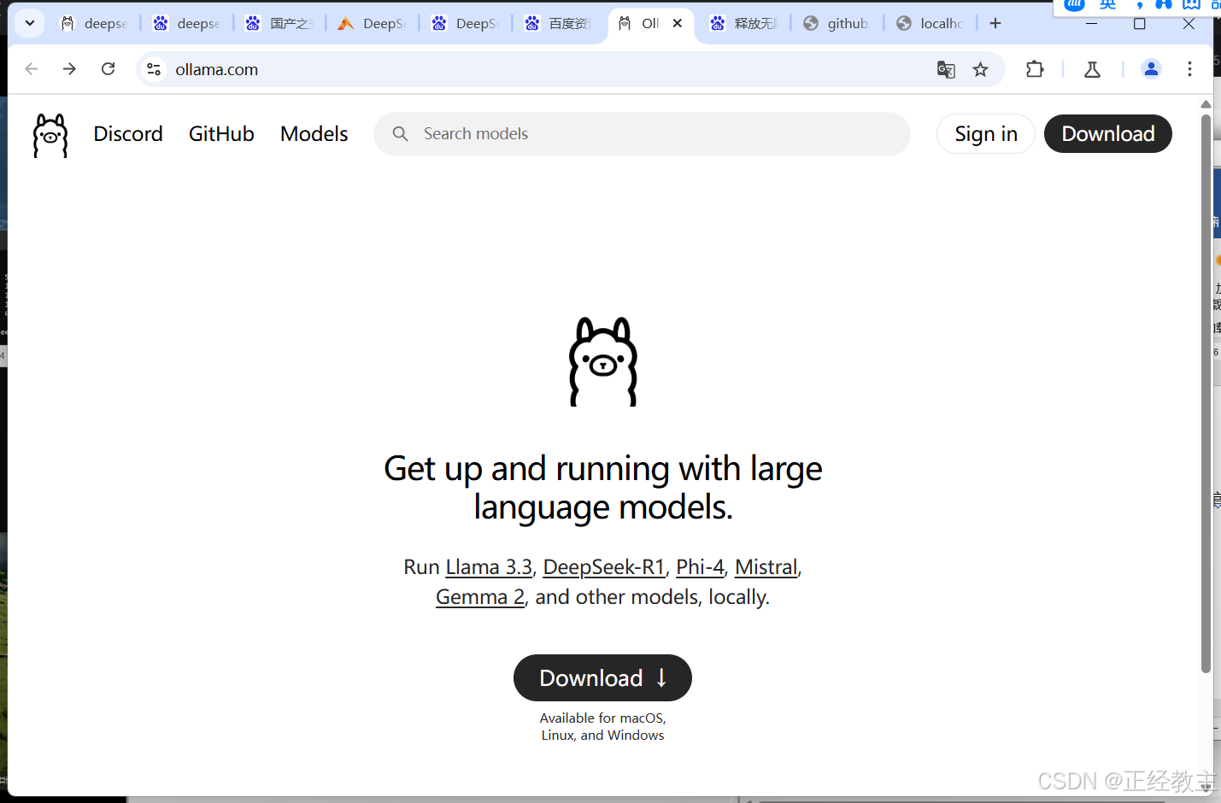Click the scrollbar up arrow

[1206, 104]
